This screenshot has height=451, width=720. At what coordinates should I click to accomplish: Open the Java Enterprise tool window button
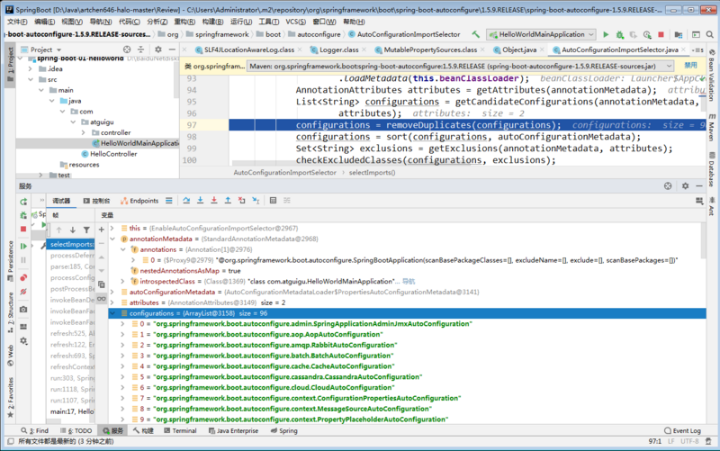point(233,431)
